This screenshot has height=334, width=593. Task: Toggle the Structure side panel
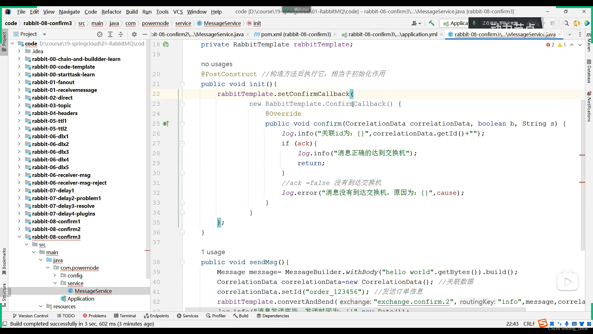tap(4, 294)
